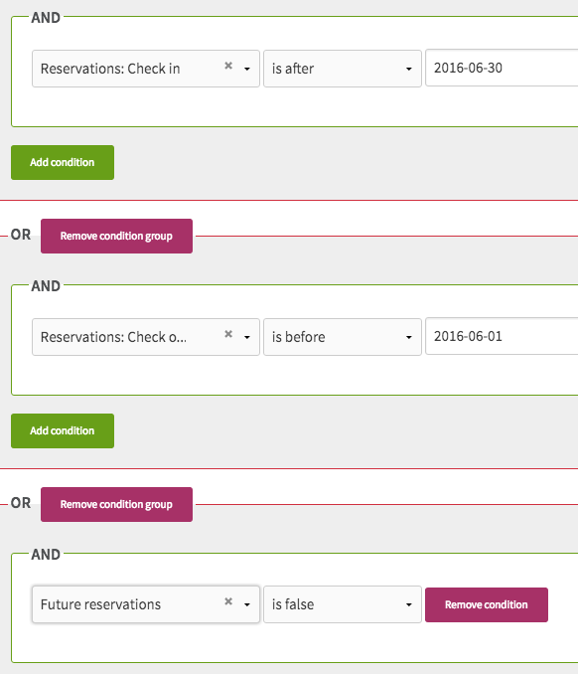Select the Future reservations field box
This screenshot has height=674, width=578.
click(x=146, y=604)
